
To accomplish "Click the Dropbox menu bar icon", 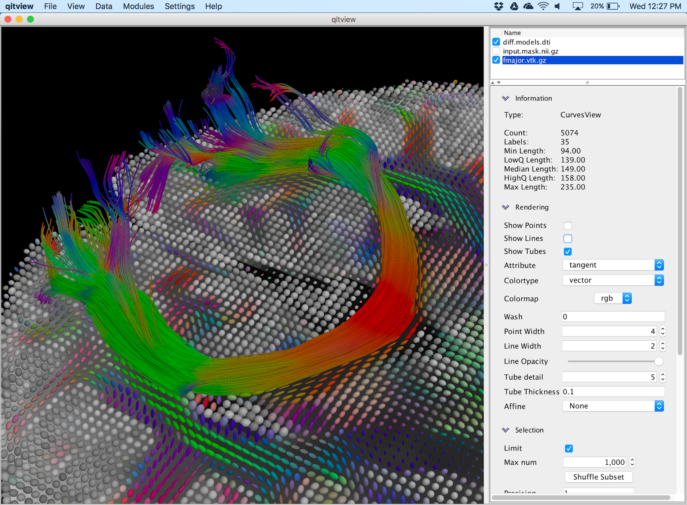I will [498, 6].
